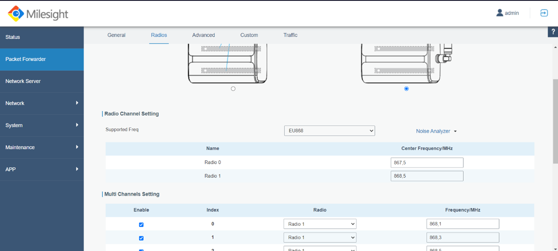This screenshot has width=558, height=251.
Task: Uncheck the Enable checkbox for index 0
Action: point(141,225)
